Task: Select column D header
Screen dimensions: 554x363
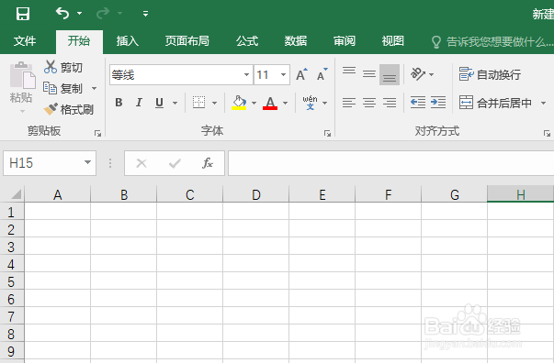Action: coord(255,194)
